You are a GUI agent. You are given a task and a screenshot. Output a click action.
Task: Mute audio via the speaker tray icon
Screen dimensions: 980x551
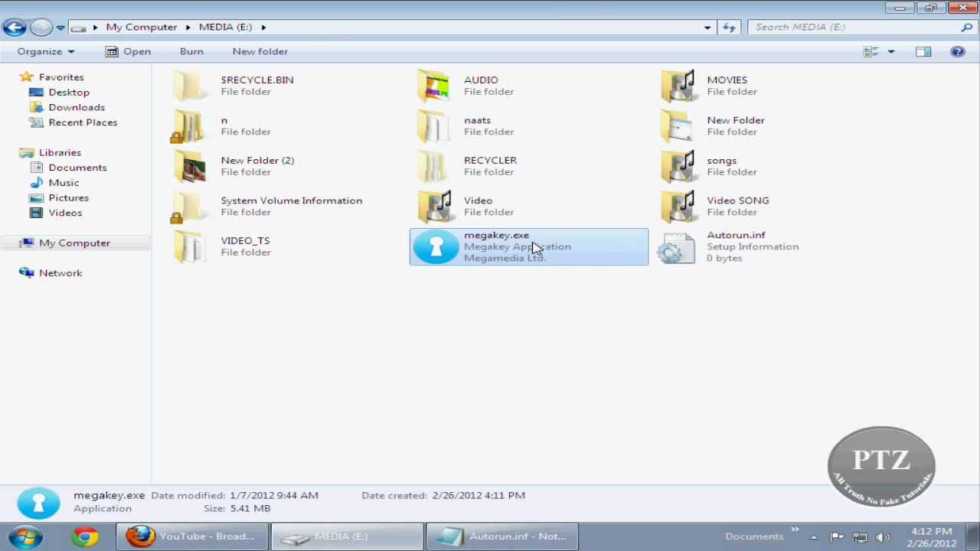[883, 536]
